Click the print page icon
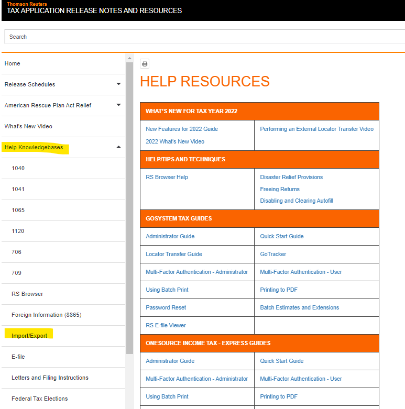This screenshot has width=405, height=409. click(145, 64)
